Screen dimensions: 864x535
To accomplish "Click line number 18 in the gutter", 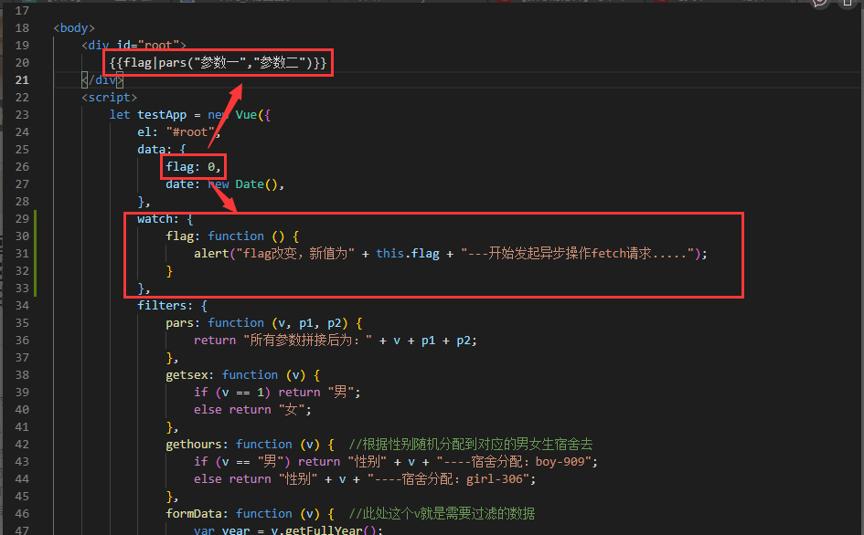I will pyautogui.click(x=22, y=28).
